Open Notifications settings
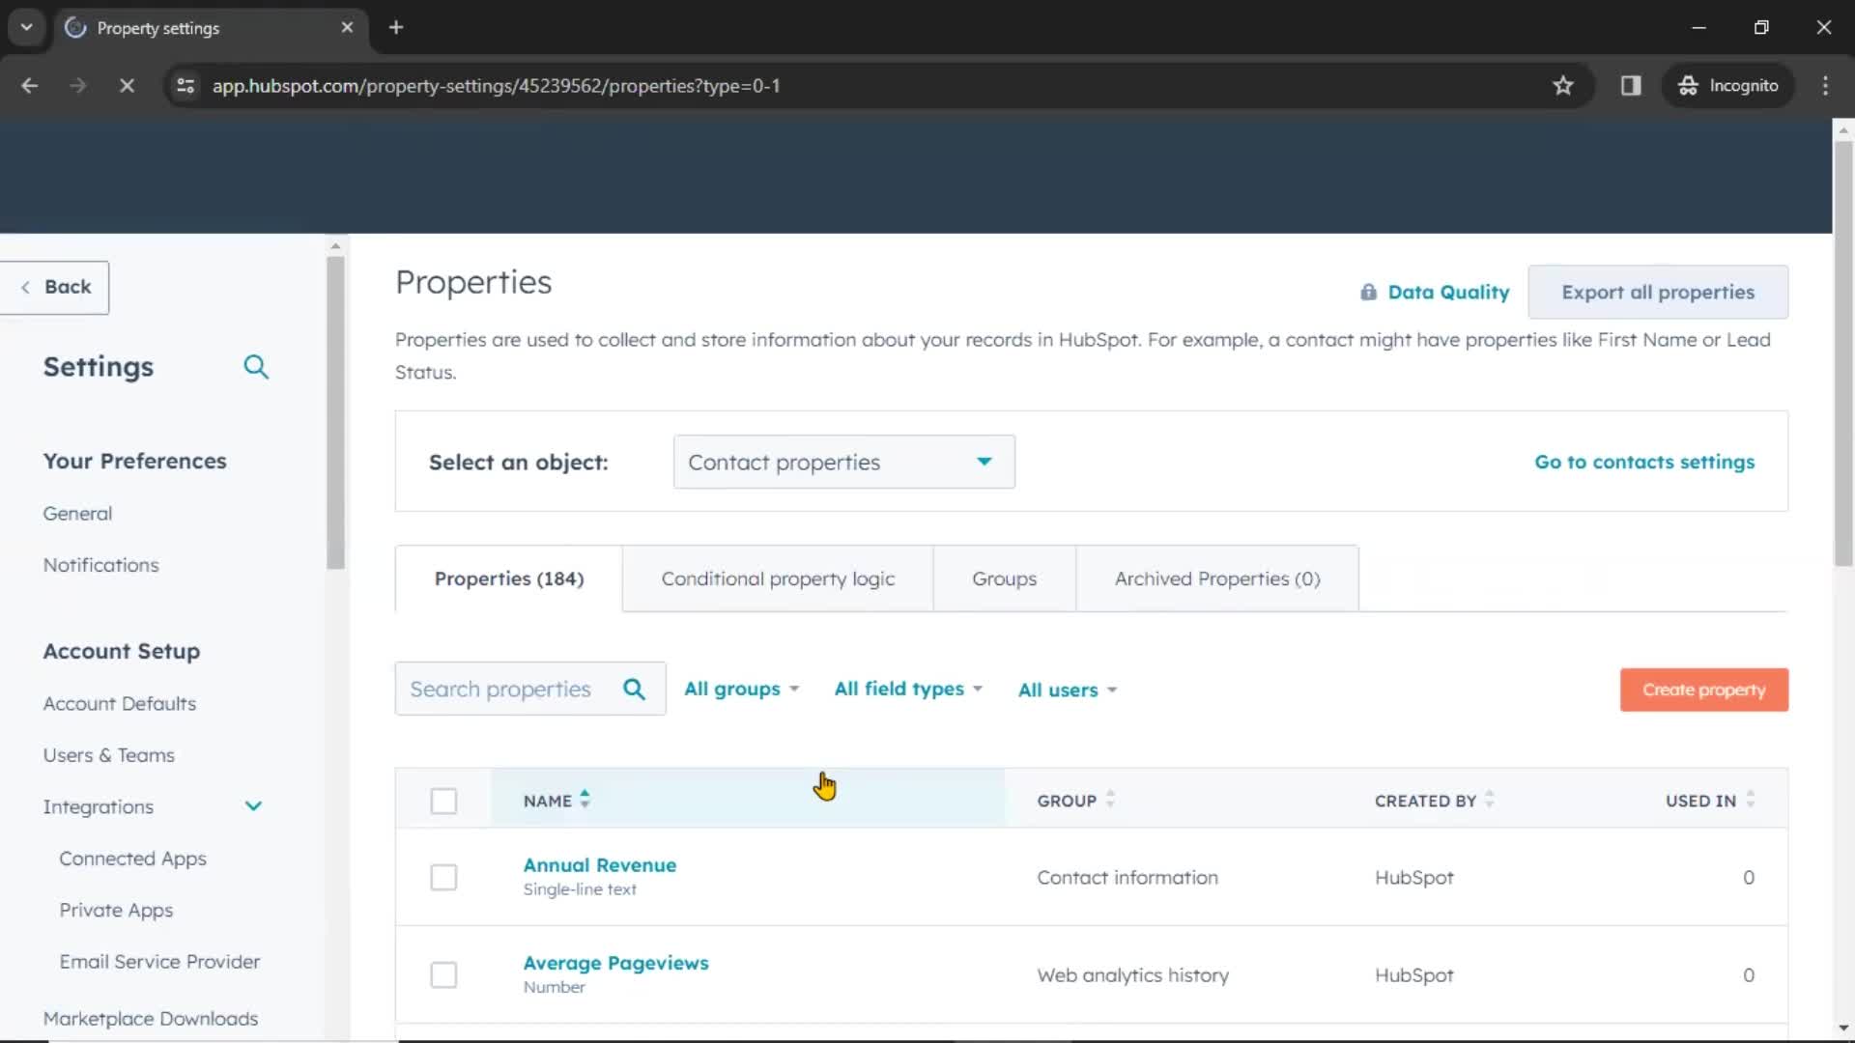Viewport: 1855px width, 1043px height. [x=100, y=565]
